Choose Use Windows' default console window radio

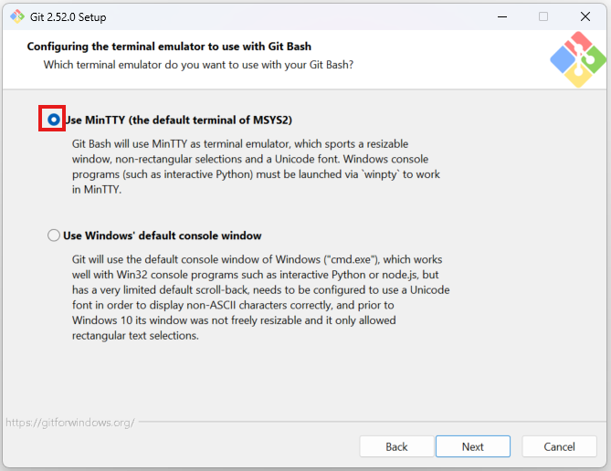pyautogui.click(x=54, y=235)
